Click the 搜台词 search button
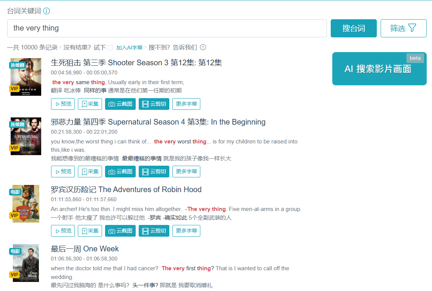 click(x=353, y=28)
